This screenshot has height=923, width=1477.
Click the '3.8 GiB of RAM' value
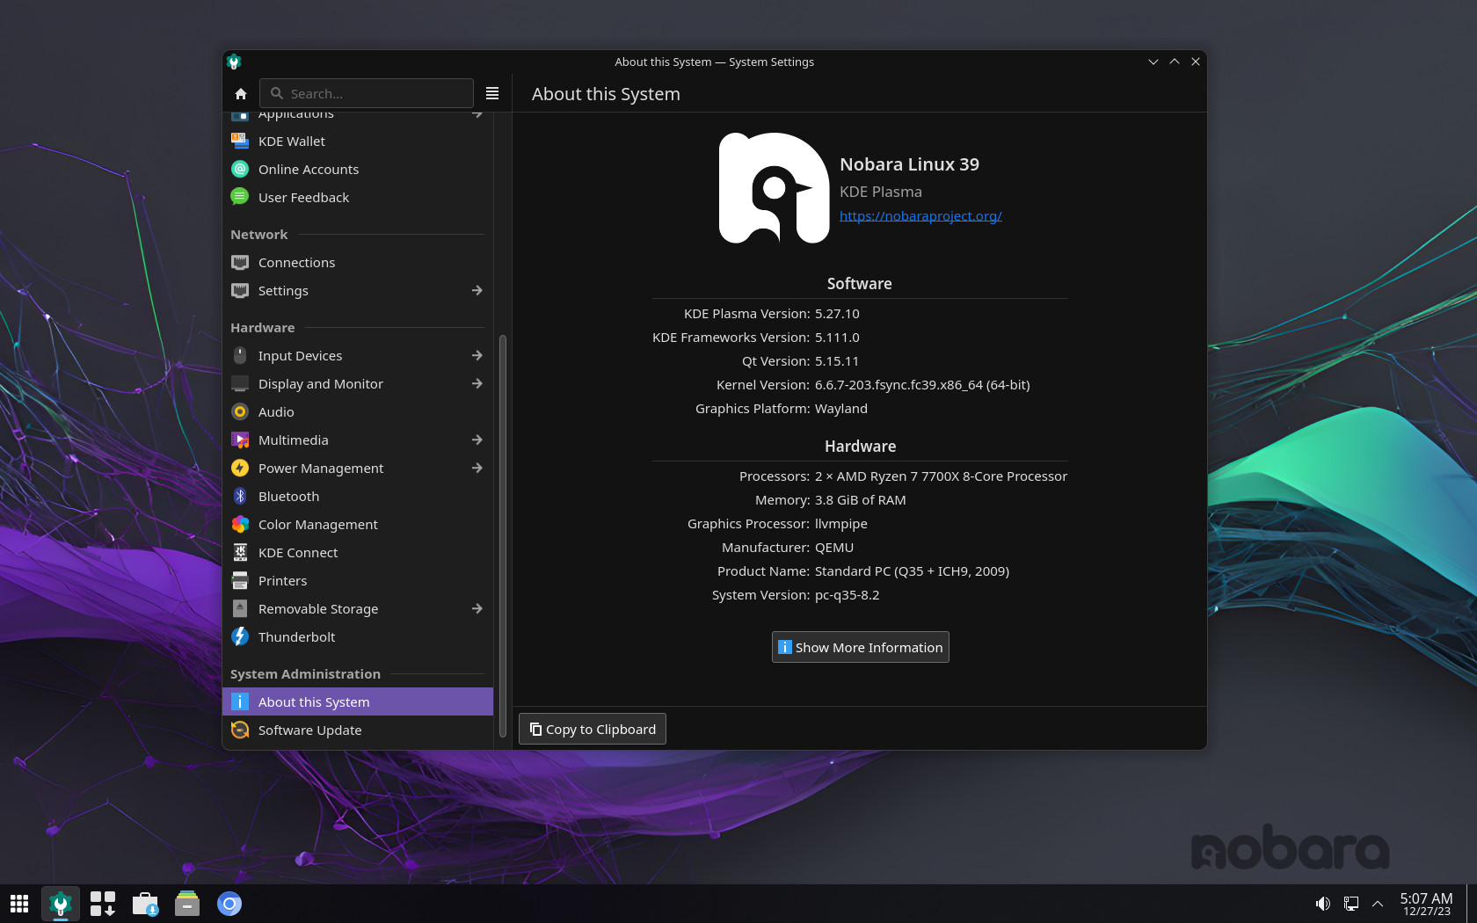[x=861, y=499]
